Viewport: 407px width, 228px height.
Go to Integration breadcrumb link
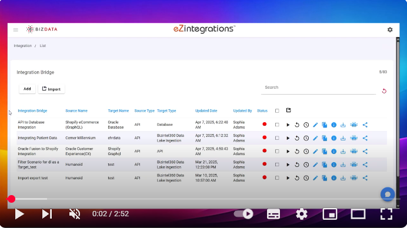click(23, 46)
